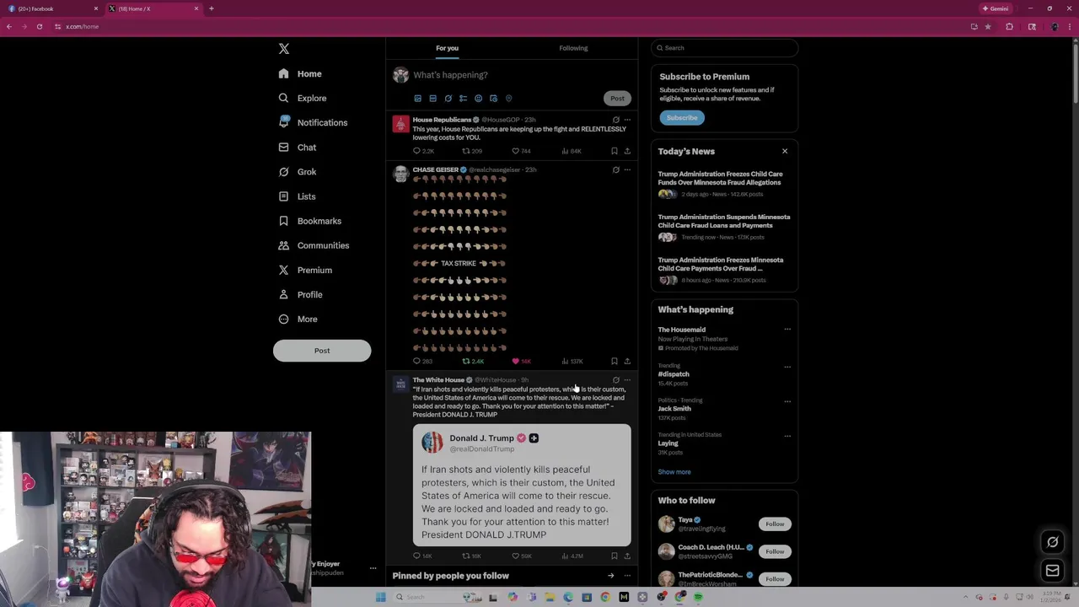Open the Explore page

302,99
